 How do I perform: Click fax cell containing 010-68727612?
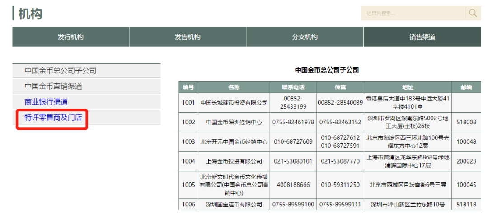(x=340, y=142)
